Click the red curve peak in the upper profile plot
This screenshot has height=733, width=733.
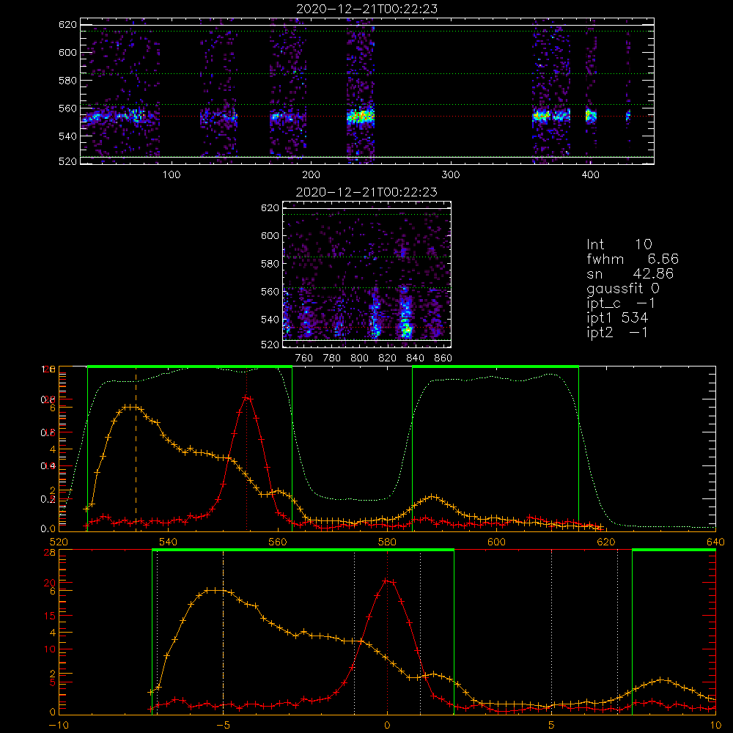[x=247, y=397]
